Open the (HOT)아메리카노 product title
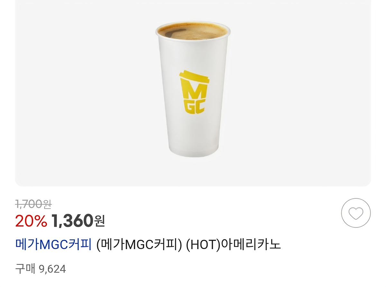This screenshot has width=386, height=287. click(189, 245)
